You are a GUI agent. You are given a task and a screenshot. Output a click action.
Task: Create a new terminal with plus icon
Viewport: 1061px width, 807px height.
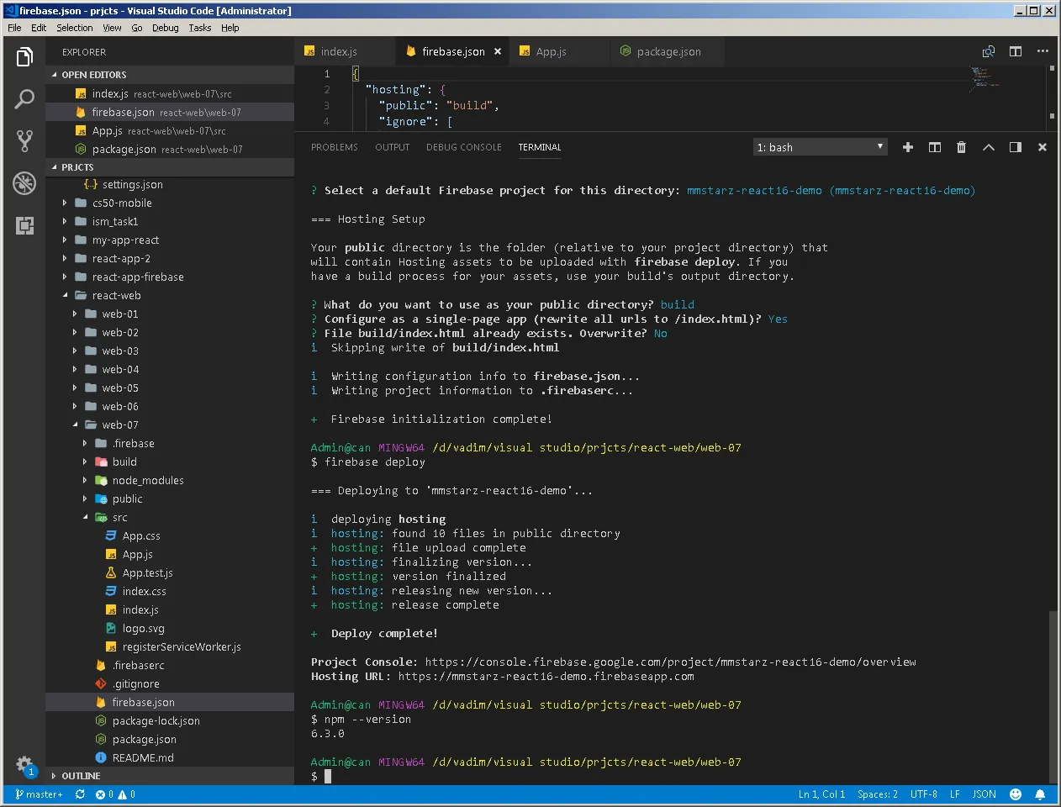pyautogui.click(x=907, y=147)
